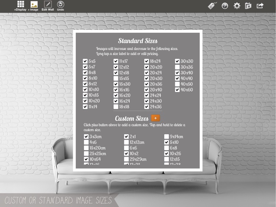Uncheck the 11x14 checkbox
The height and width of the screenshot is (207, 276).
85,107
